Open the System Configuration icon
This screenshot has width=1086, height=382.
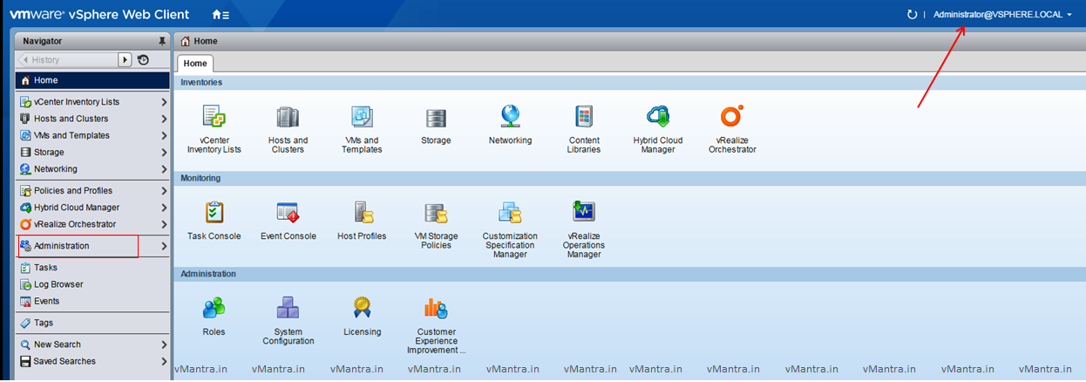point(288,308)
